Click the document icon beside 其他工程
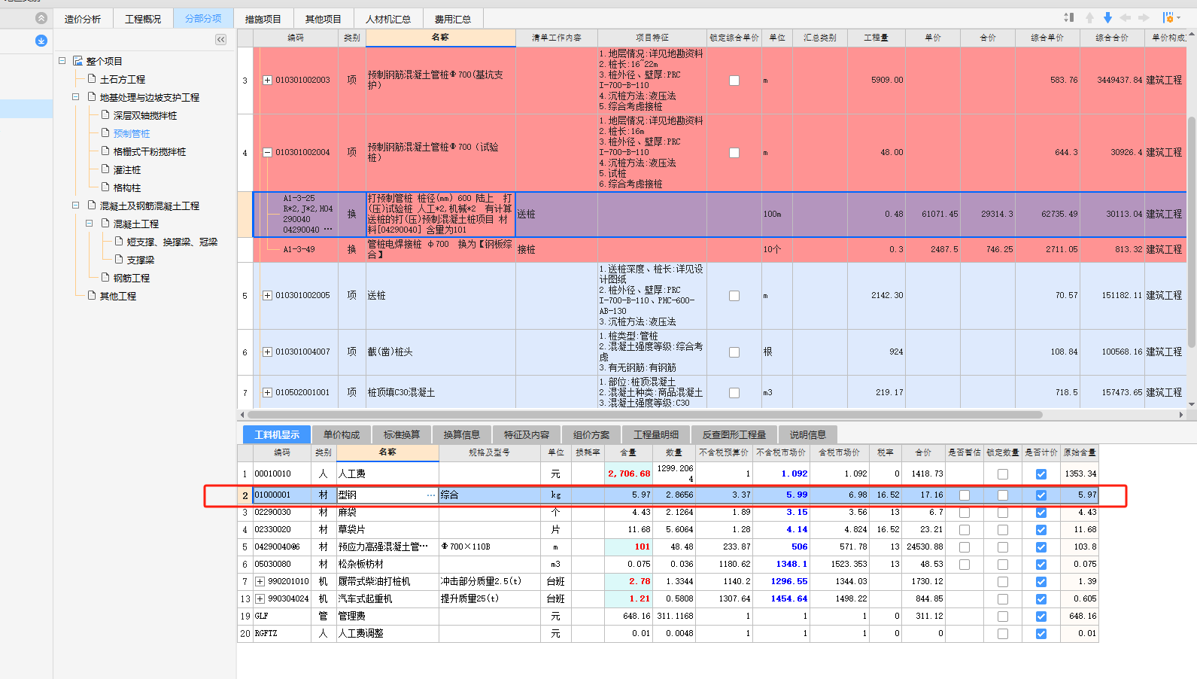Screen dimensions: 1197x679 click(x=92, y=296)
